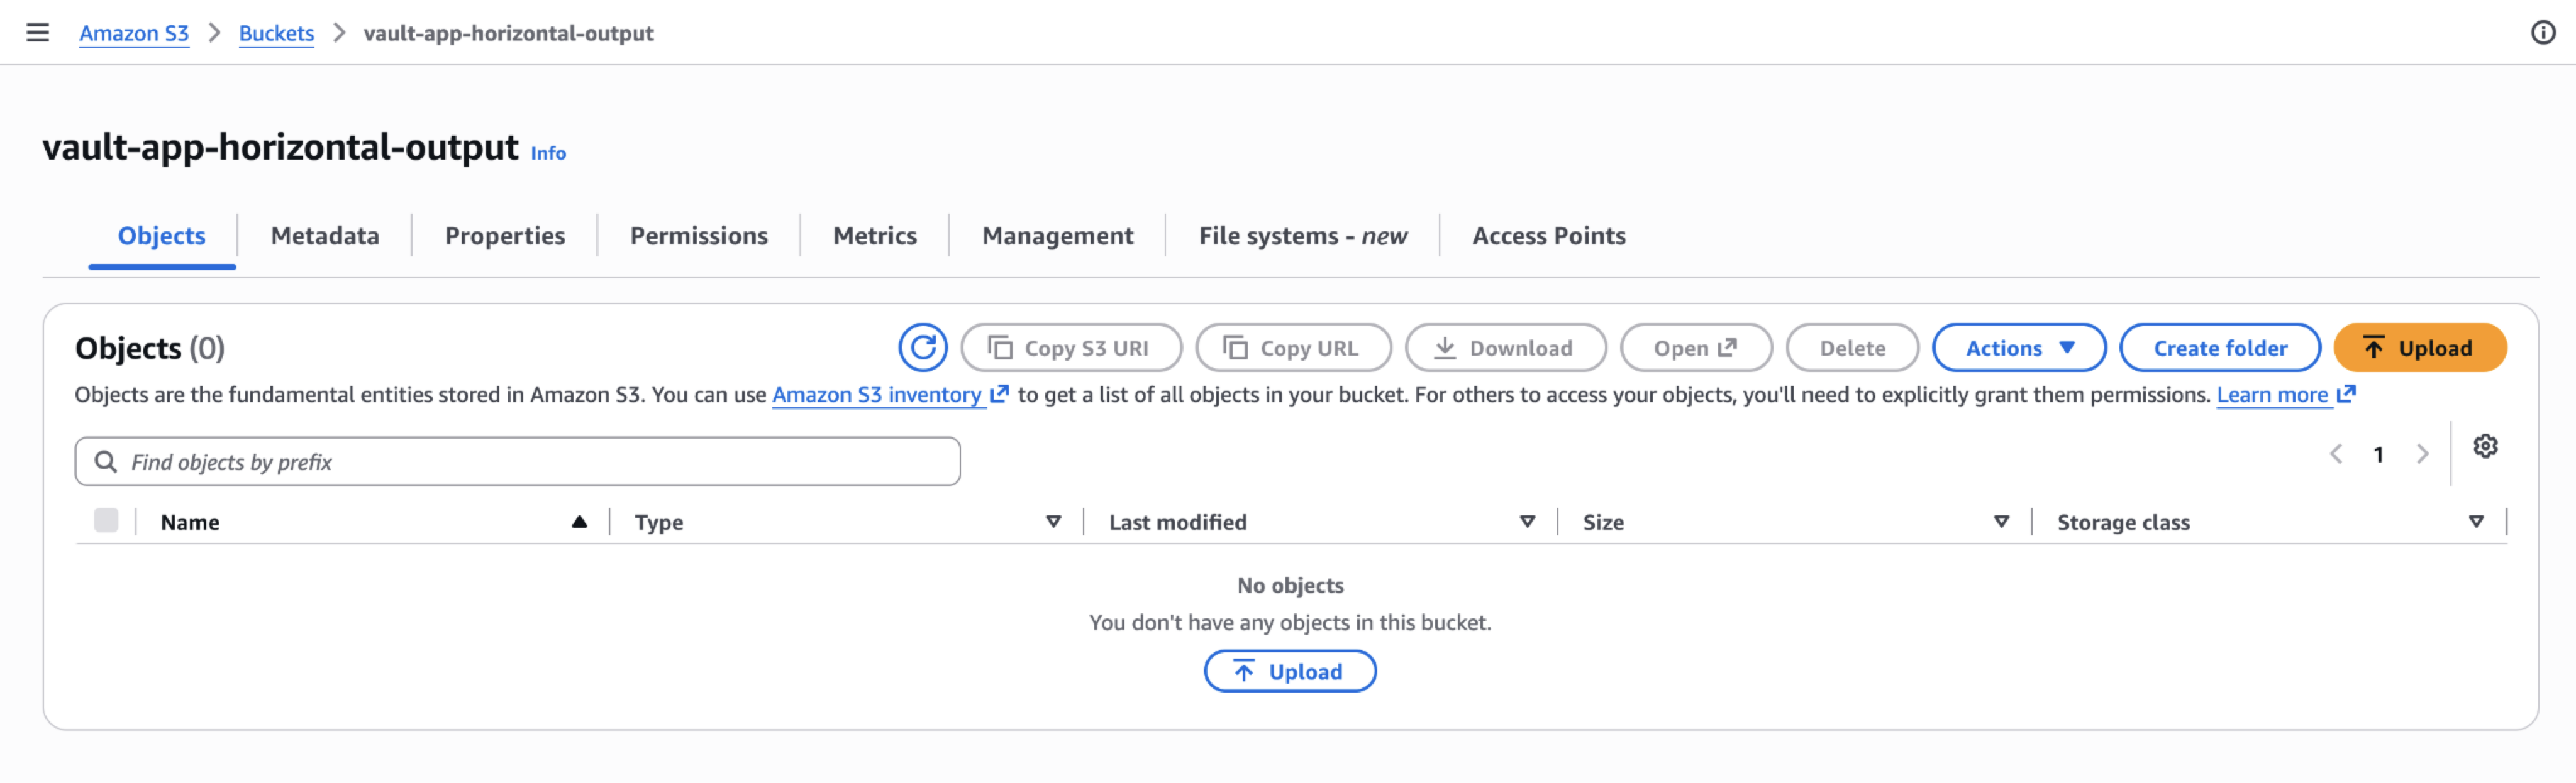Follow the Learn more link
Screen dimensions: 2576x783
2286,395
